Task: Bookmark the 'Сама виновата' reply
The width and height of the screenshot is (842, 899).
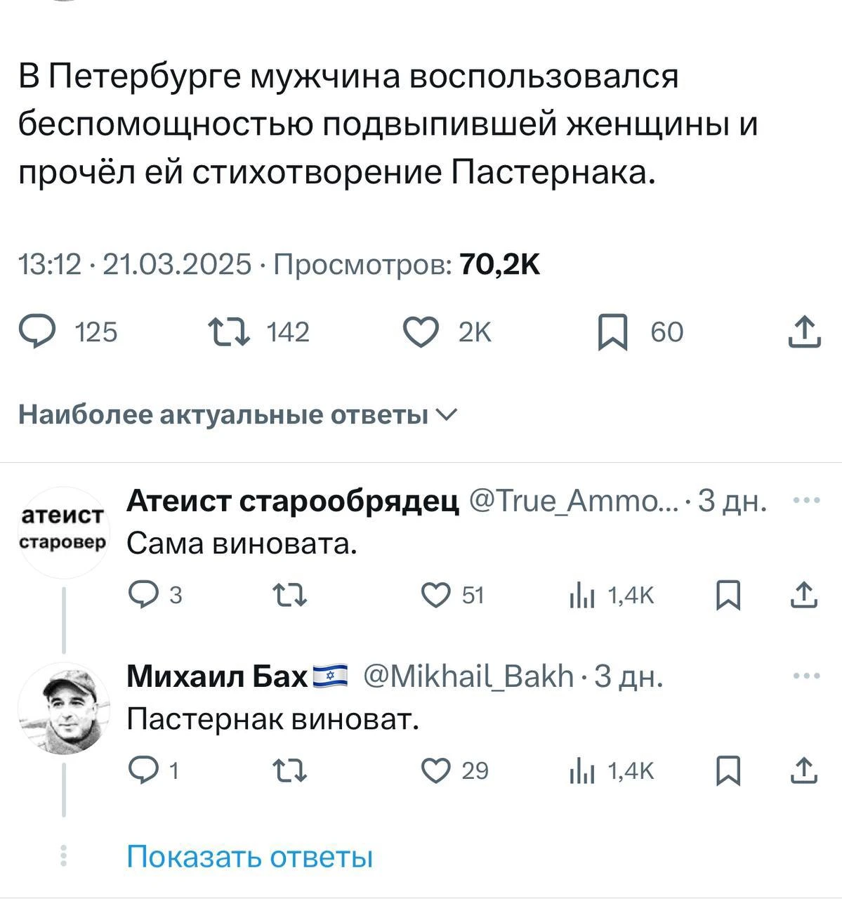Action: coord(728,596)
